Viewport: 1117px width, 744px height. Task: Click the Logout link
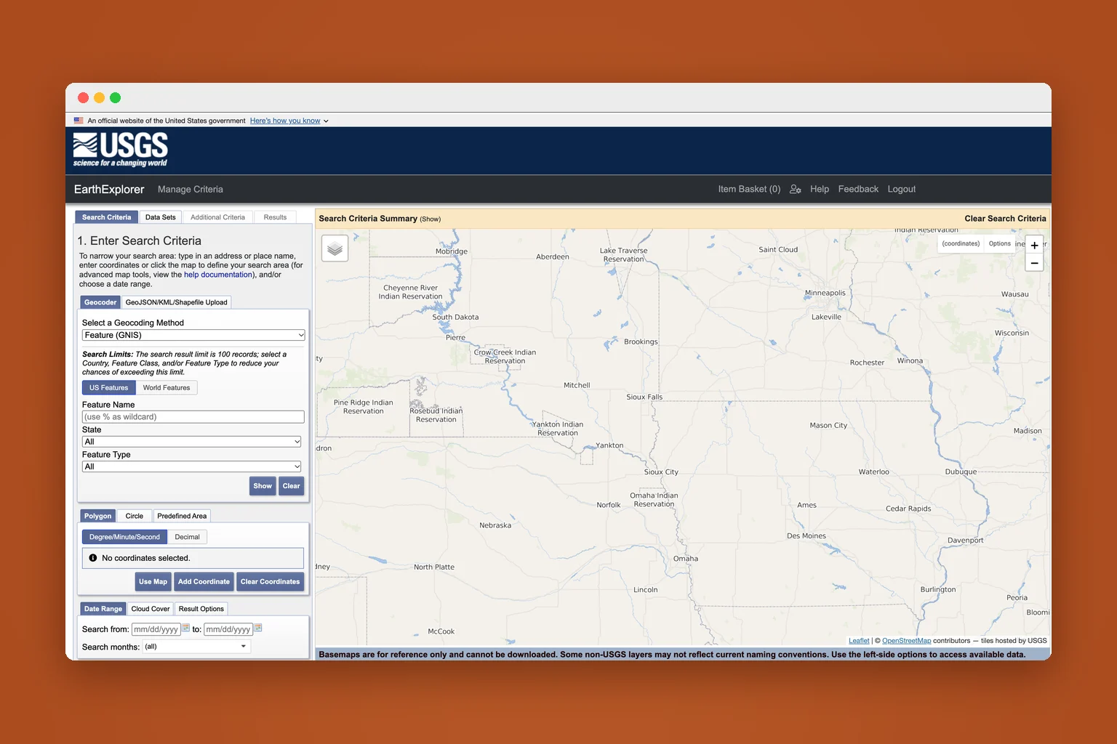[x=902, y=189]
